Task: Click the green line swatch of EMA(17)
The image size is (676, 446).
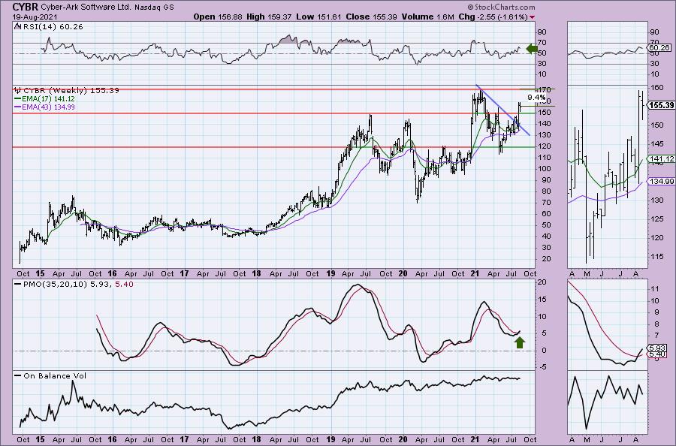Action: [x=18, y=98]
